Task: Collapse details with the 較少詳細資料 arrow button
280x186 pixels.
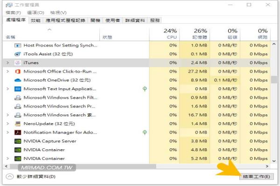Action: (x=10, y=177)
